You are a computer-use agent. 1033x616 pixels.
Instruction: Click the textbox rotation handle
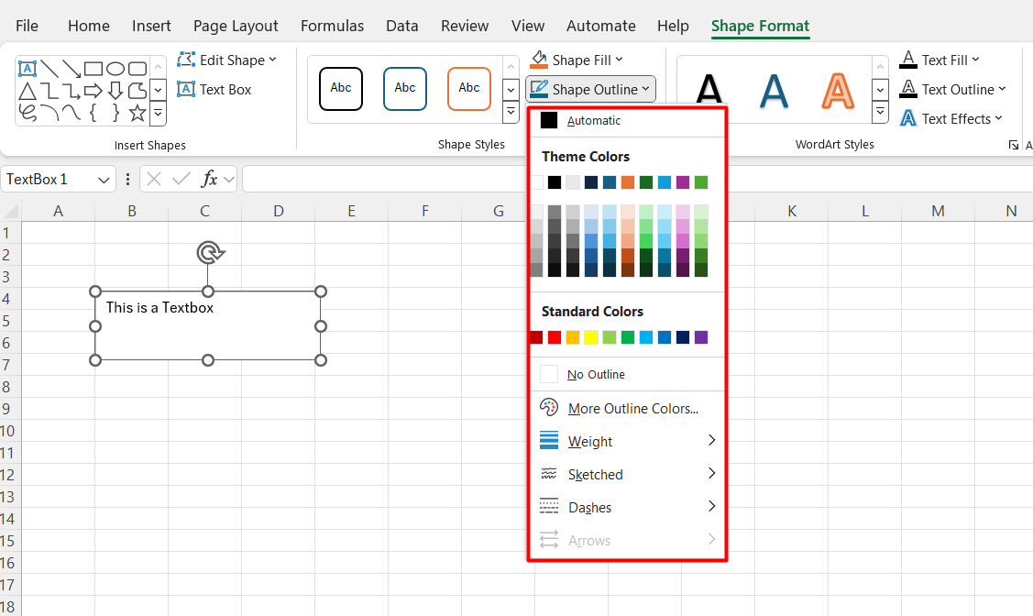point(210,252)
